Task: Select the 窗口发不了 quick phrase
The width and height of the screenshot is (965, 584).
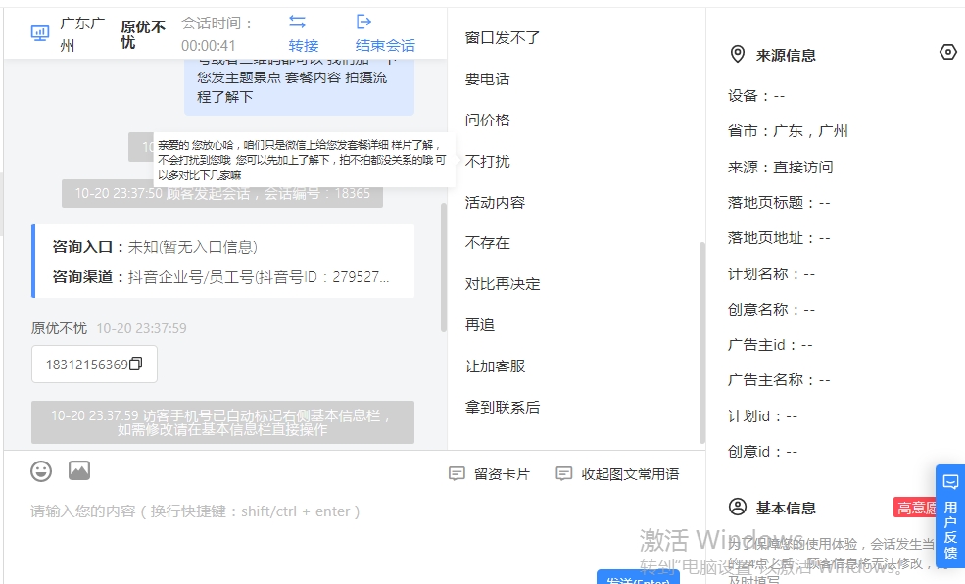Action: click(503, 38)
